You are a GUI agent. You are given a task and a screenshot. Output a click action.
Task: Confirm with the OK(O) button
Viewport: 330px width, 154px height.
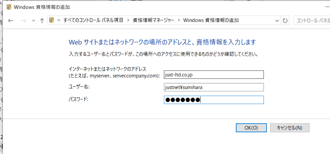pyautogui.click(x=251, y=128)
